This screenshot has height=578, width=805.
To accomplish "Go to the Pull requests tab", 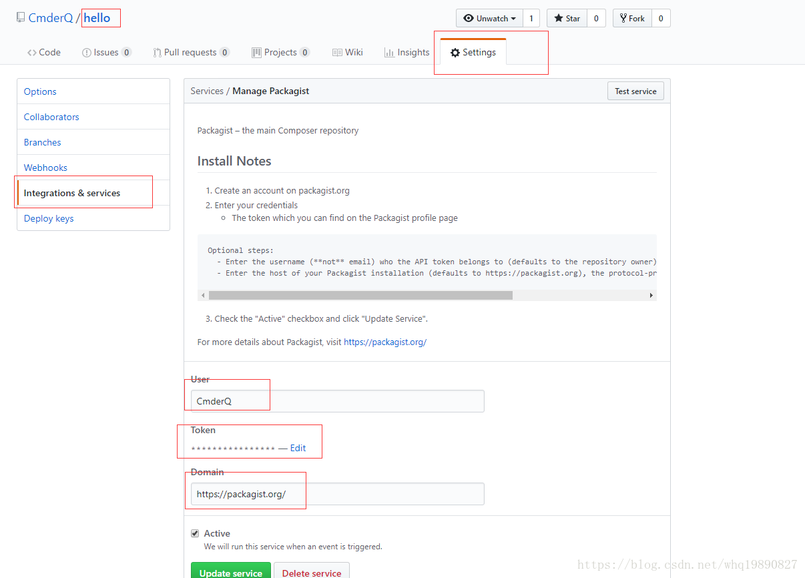I will pyautogui.click(x=191, y=53).
